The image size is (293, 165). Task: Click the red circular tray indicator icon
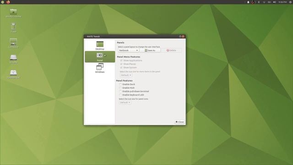[253, 2]
